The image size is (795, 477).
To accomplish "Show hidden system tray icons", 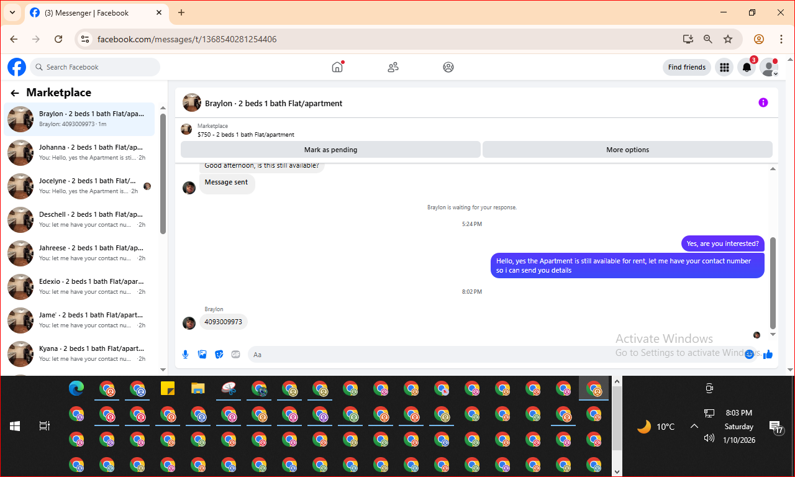I will click(x=694, y=426).
